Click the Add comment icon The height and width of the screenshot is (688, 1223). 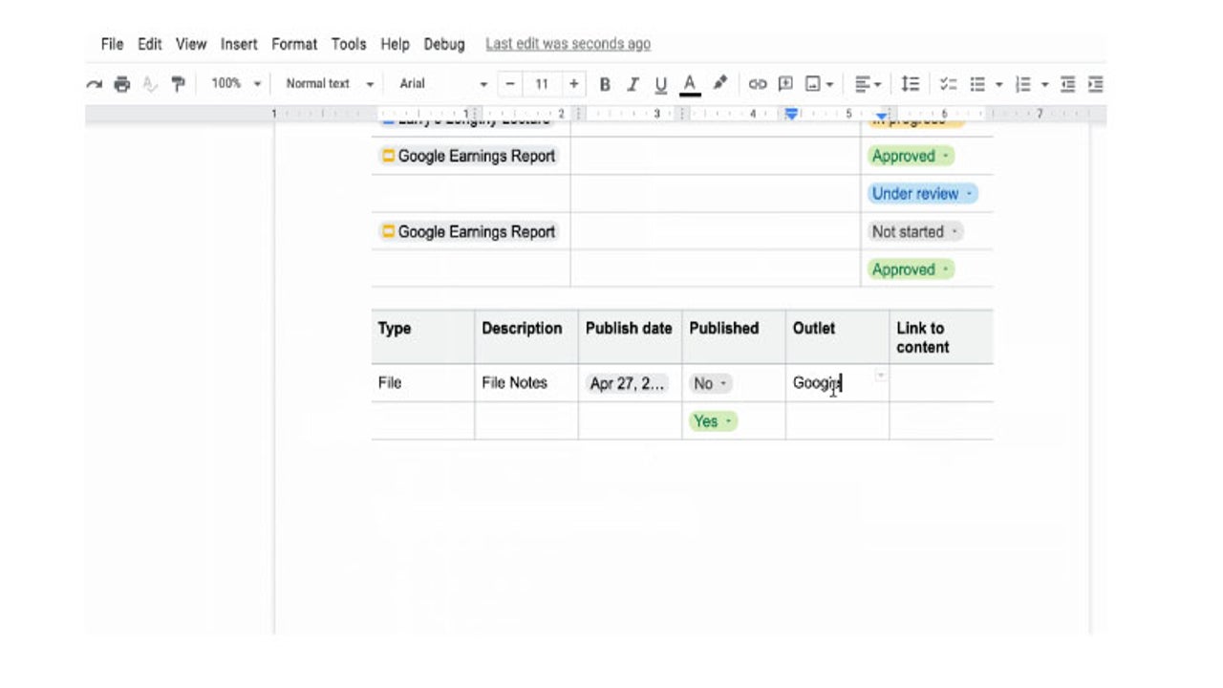coord(785,84)
